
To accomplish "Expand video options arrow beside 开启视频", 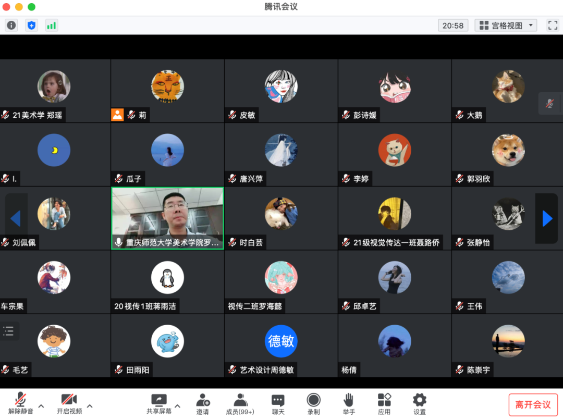I will (x=90, y=406).
